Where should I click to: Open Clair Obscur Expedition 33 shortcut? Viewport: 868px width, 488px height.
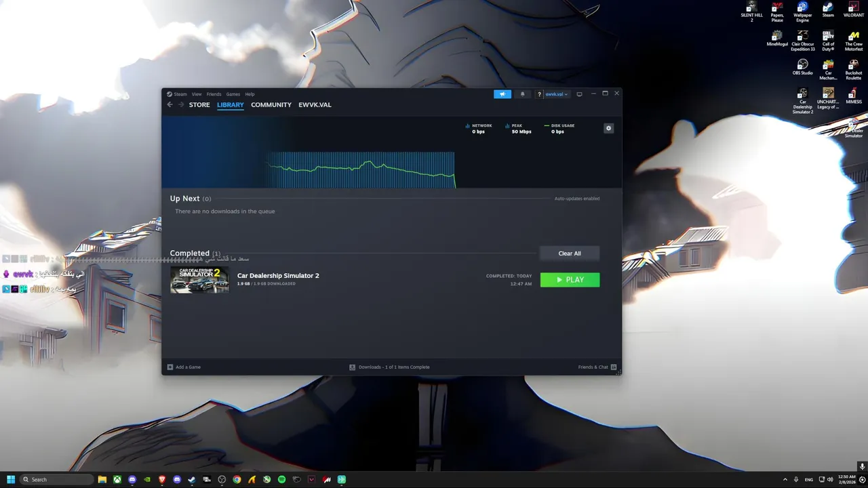tap(803, 41)
